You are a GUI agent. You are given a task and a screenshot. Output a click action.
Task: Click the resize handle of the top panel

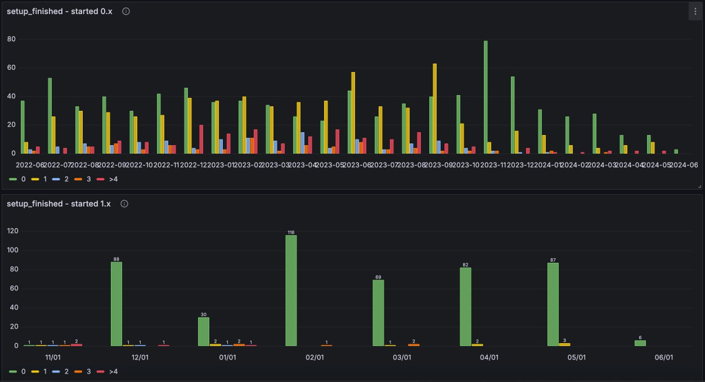click(x=699, y=186)
